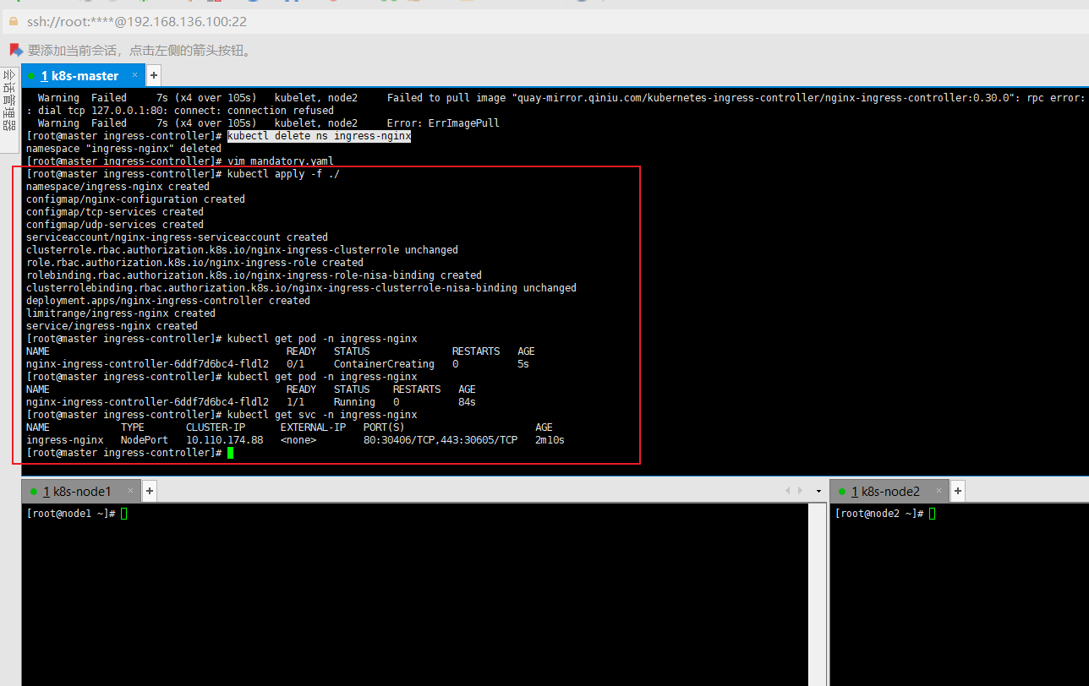Click 'configmap/nginx-configuration created' line
This screenshot has width=1089, height=686.
pos(135,199)
